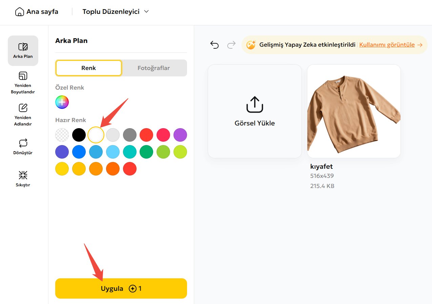This screenshot has width=432, height=304.
Task: Select the Yeniden Boyutlandır tool
Action: (x=23, y=83)
